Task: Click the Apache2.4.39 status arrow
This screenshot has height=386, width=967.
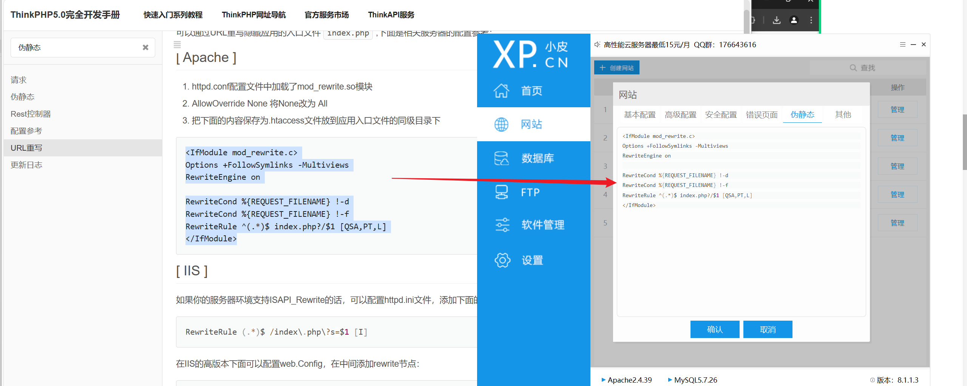Action: coord(604,380)
